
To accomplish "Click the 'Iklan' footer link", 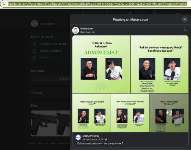I will (53, 143).
